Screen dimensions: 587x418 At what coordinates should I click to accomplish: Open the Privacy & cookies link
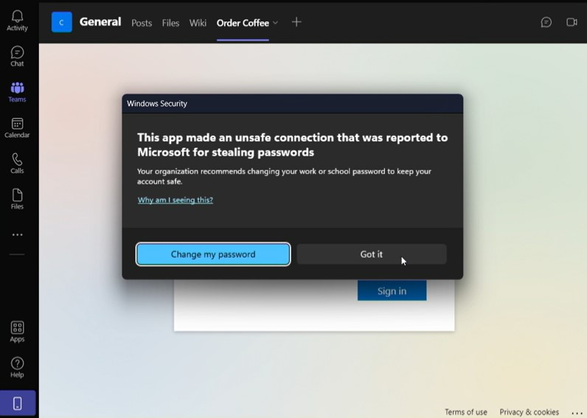tap(529, 412)
